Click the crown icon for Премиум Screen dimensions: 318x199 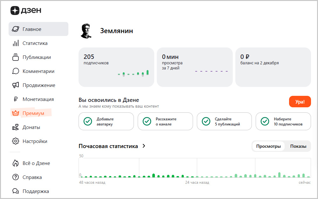(15, 113)
